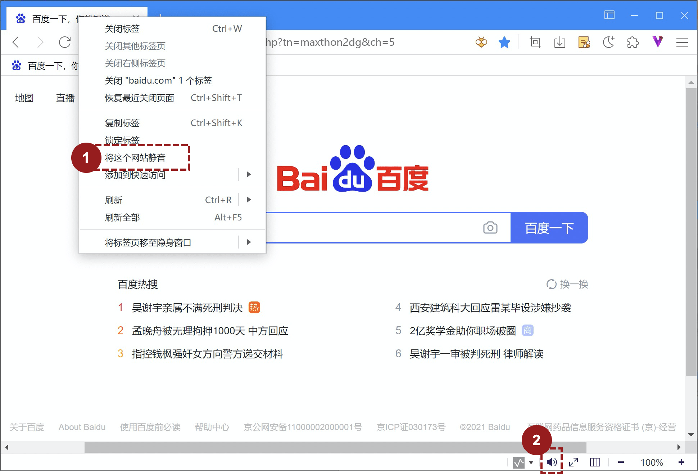Click the Baidu logo image
Image resolution: width=698 pixels, height=474 pixels.
point(353,169)
